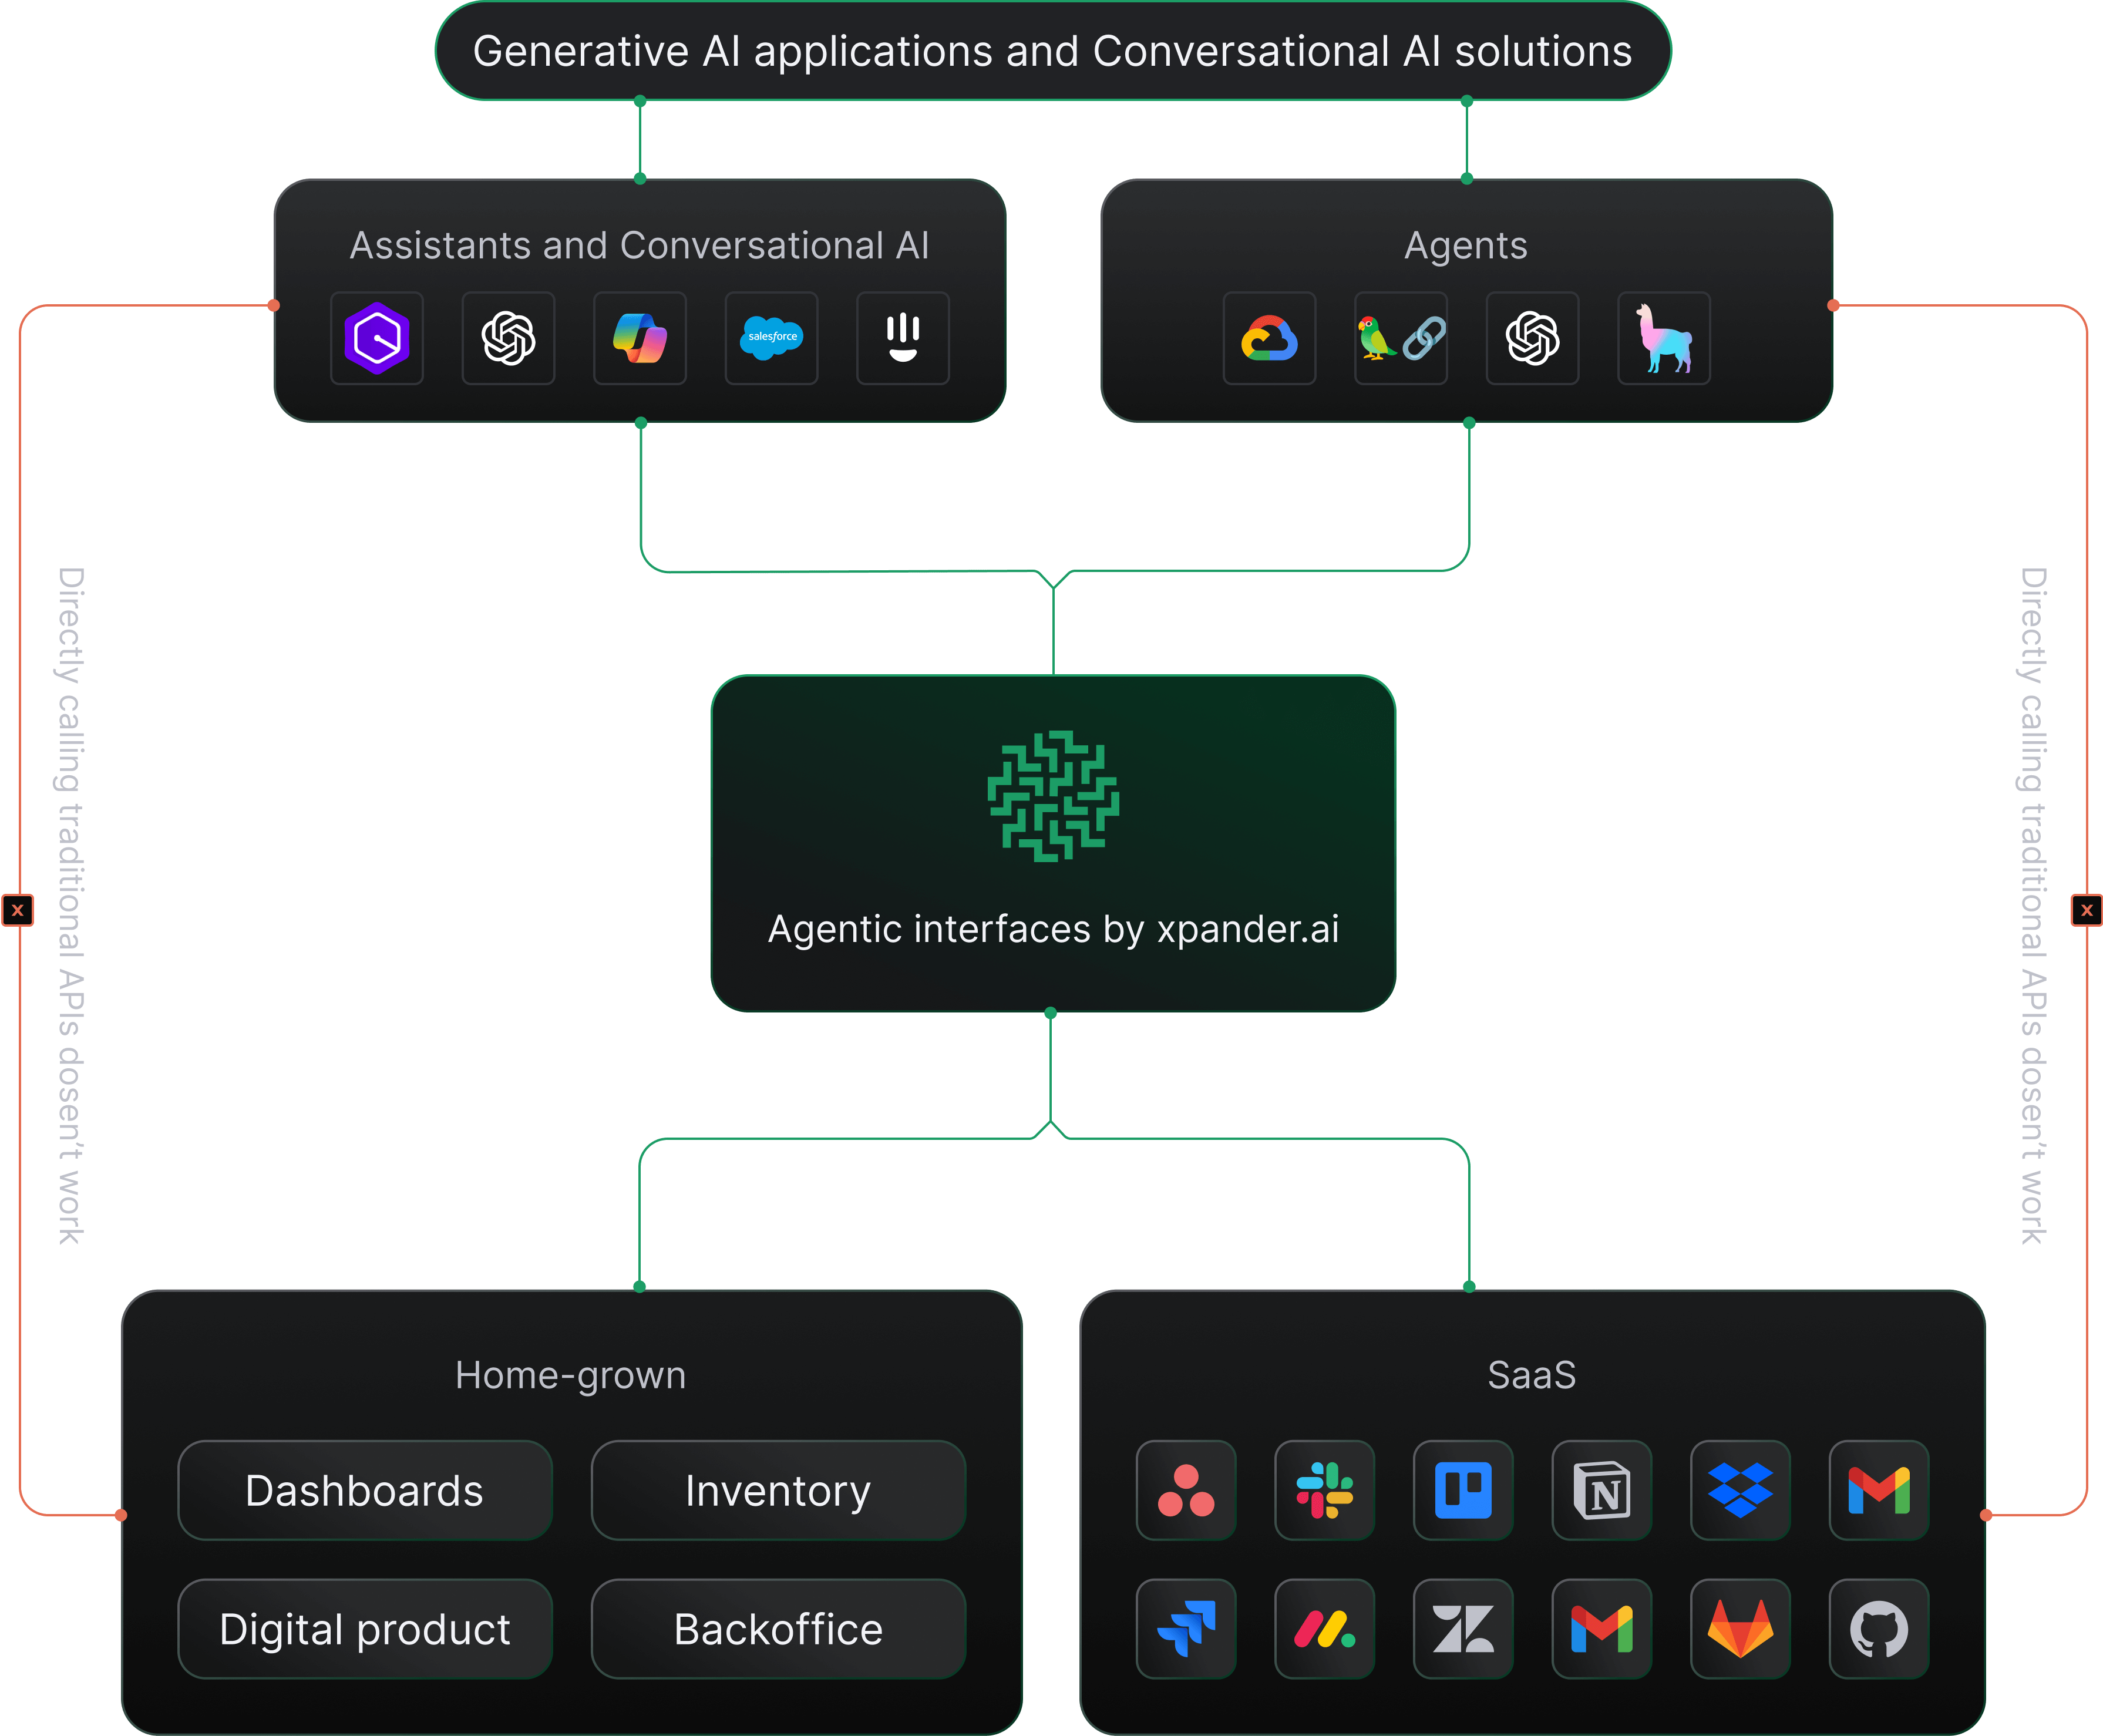Click the Backoffice button
Screen dimensions: 2103x1736
[x=777, y=1629]
